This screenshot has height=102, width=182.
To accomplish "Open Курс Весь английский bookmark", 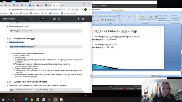I will pos(69,13).
